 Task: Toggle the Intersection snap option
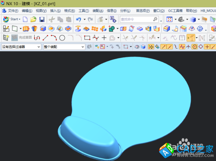point(188,47)
